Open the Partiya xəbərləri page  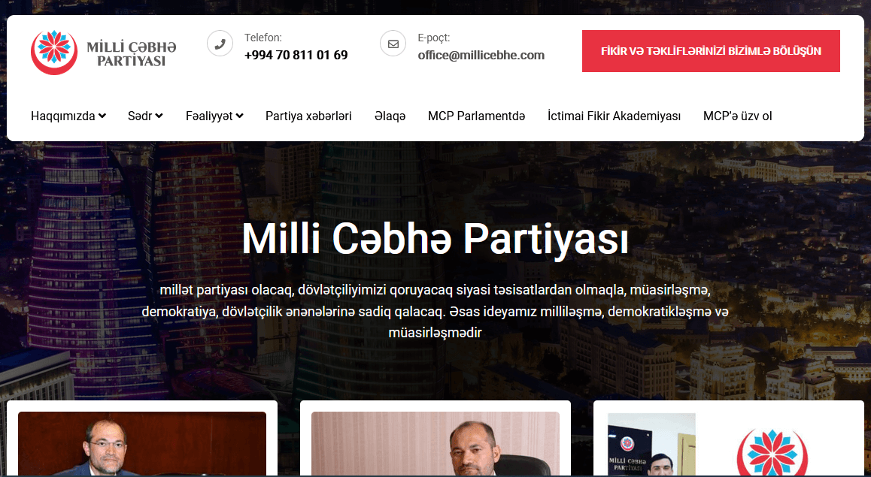pos(308,116)
